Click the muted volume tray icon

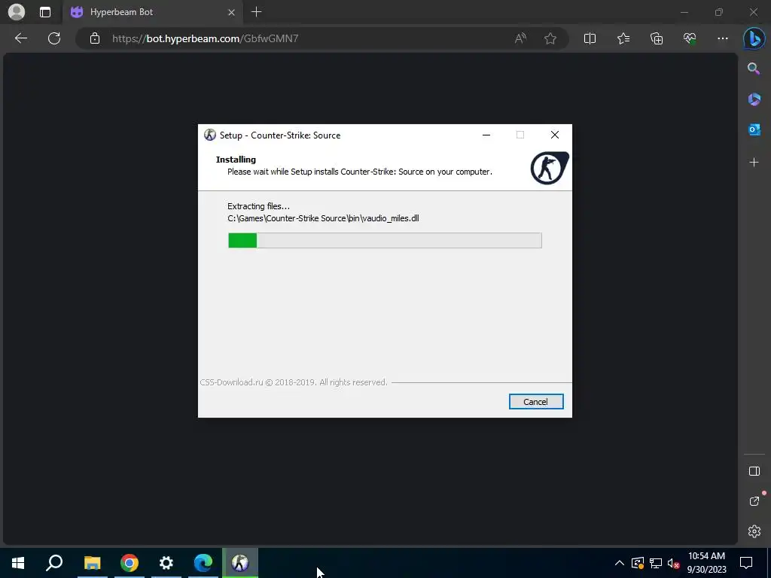coord(673,563)
